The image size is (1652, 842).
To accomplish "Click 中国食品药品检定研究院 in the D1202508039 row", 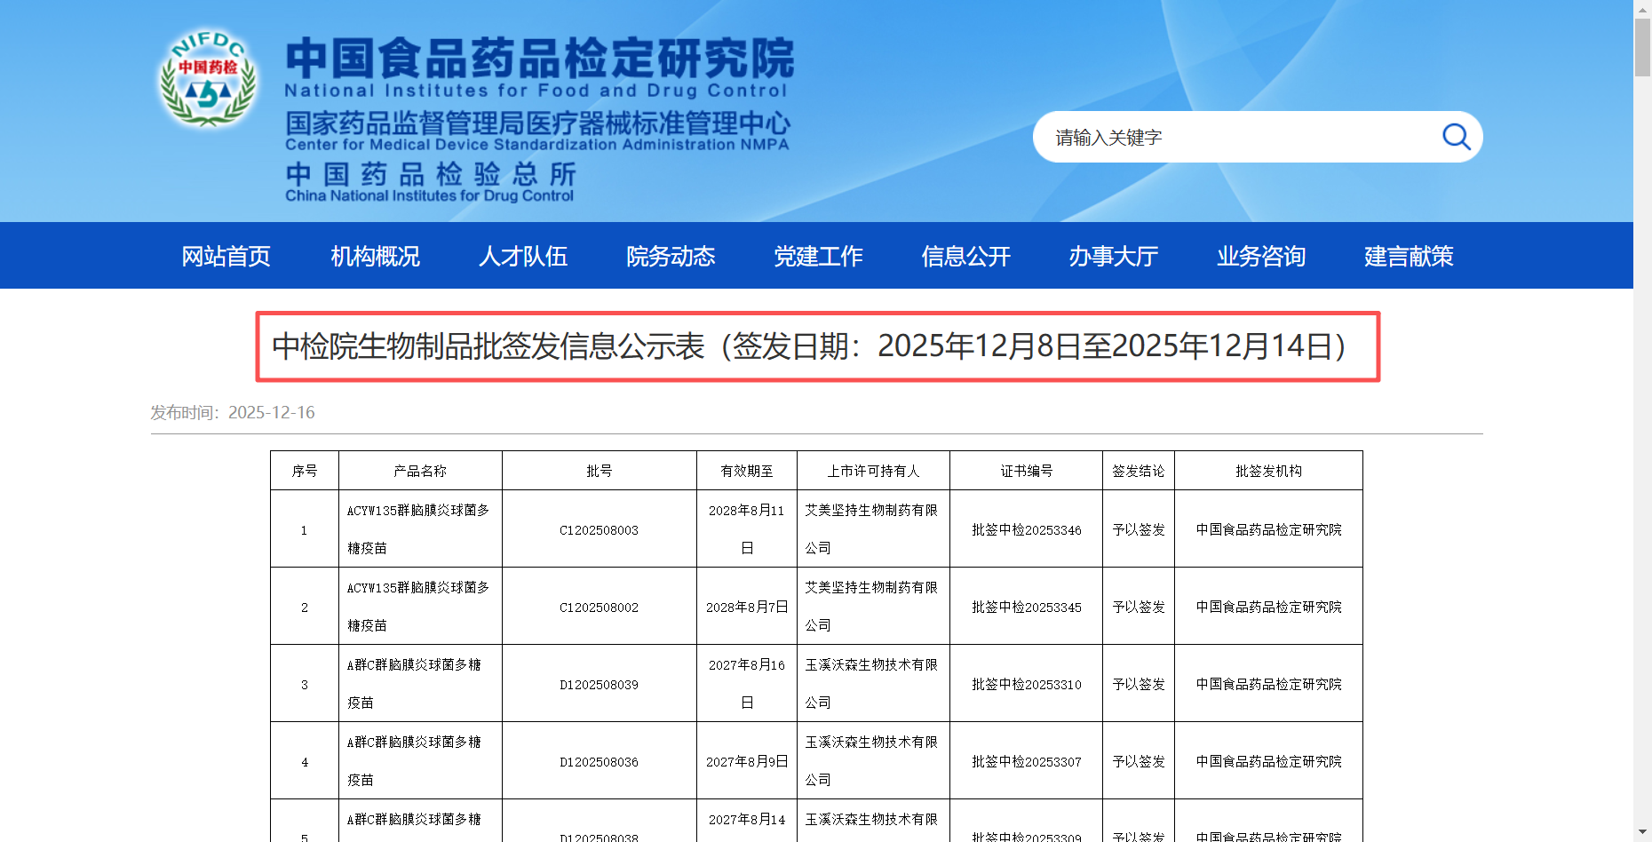I will coord(1268,685).
